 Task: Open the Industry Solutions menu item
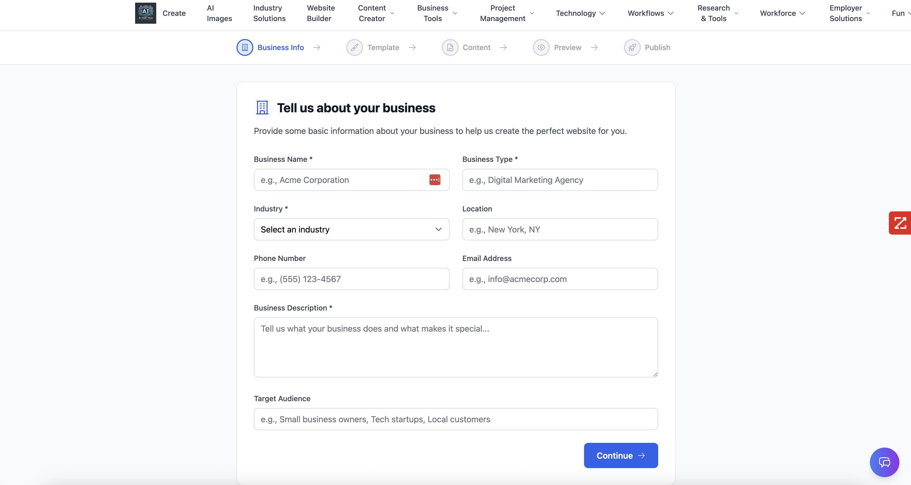[269, 13]
